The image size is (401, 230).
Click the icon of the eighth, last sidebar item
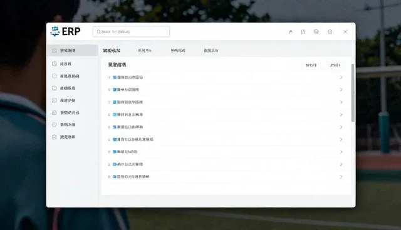(55, 137)
